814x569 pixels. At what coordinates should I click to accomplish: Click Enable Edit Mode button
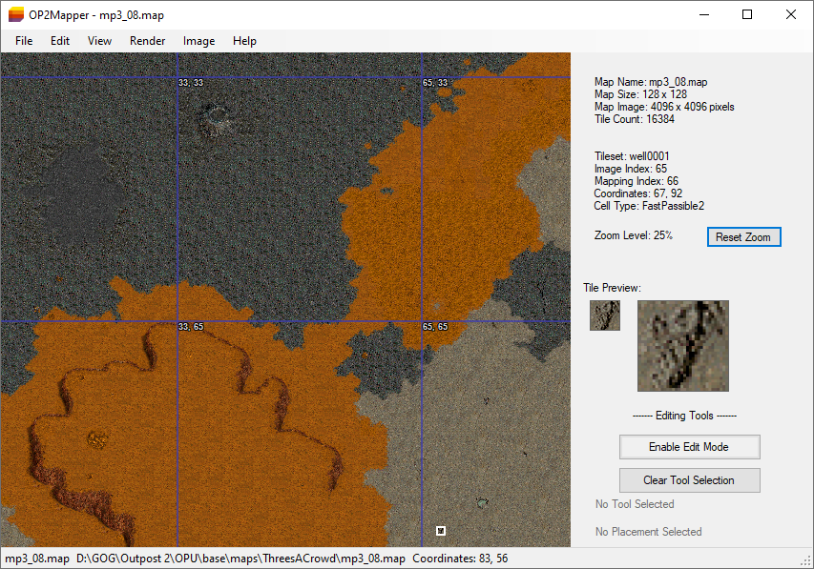689,447
